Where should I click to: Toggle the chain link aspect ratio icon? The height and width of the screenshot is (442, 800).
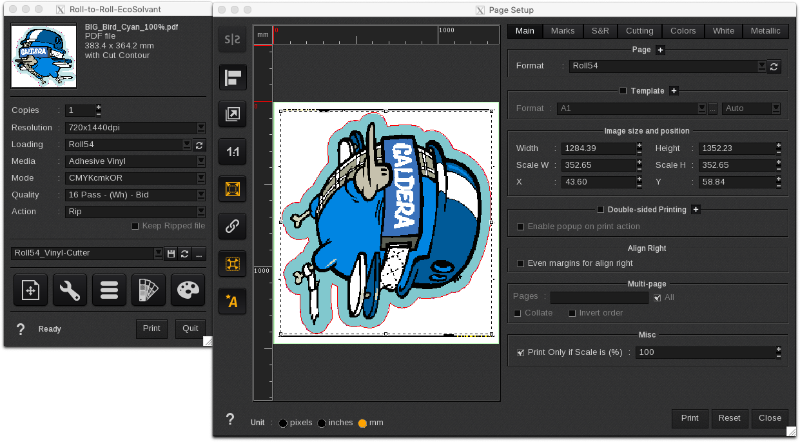(232, 226)
